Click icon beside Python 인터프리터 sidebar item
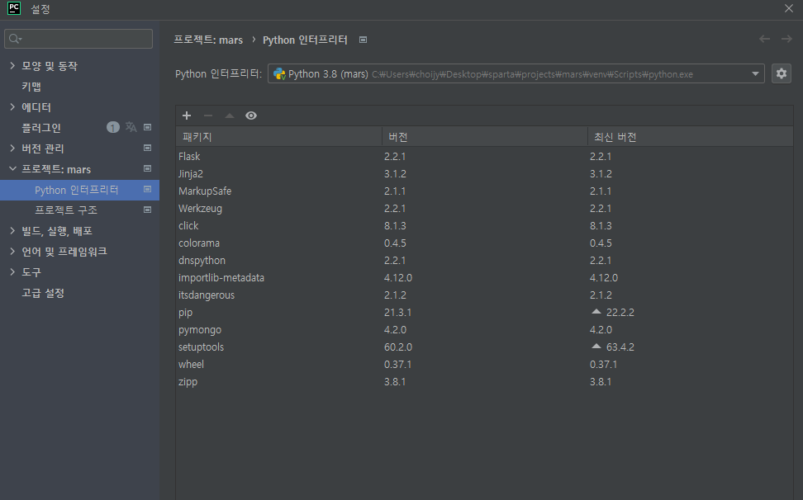The image size is (803, 500). [x=148, y=190]
